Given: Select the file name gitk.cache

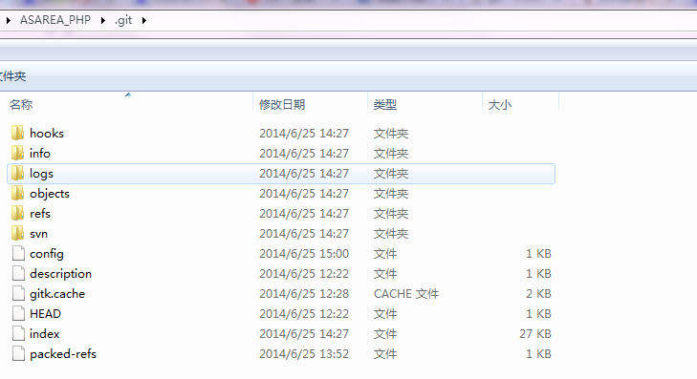Looking at the screenshot, I should pos(57,294).
